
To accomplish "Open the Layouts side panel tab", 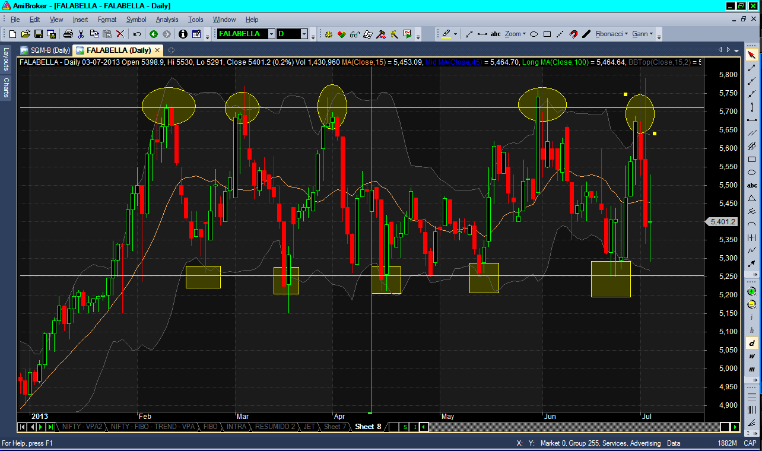I will [6, 59].
